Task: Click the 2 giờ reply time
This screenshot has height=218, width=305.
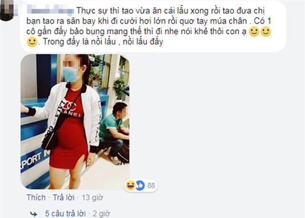Action: pyautogui.click(x=102, y=214)
